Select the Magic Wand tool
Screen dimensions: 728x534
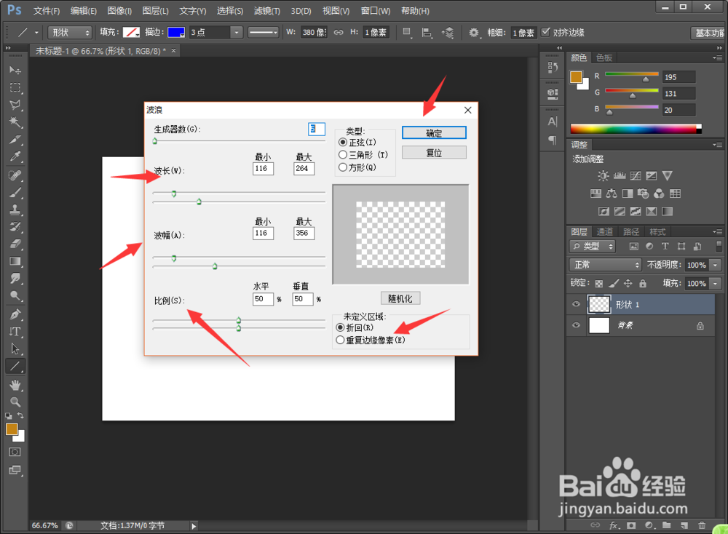[15, 122]
